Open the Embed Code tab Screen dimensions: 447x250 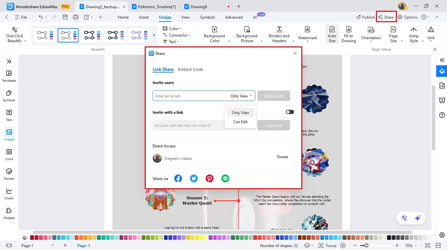click(x=191, y=69)
